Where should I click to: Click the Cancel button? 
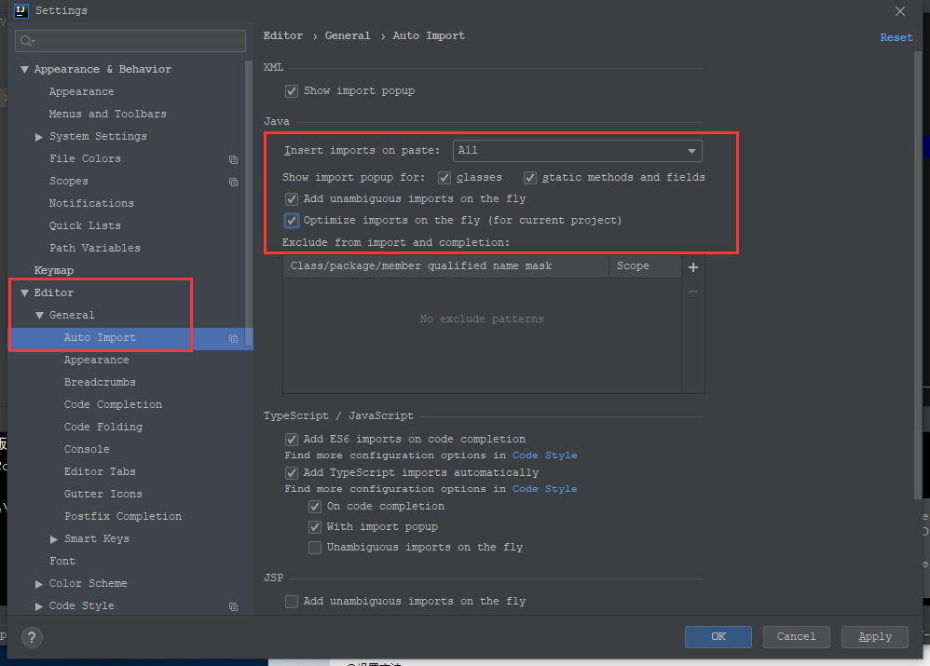pos(796,637)
